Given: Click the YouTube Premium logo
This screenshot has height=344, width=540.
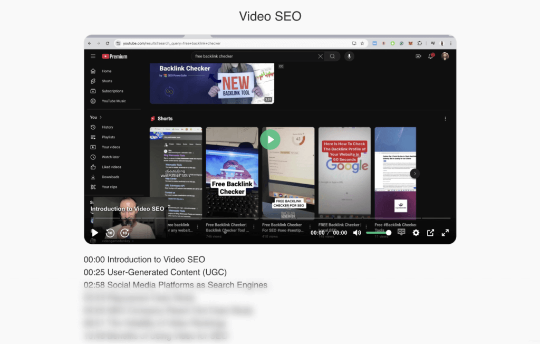Looking at the screenshot, I should pos(114,56).
